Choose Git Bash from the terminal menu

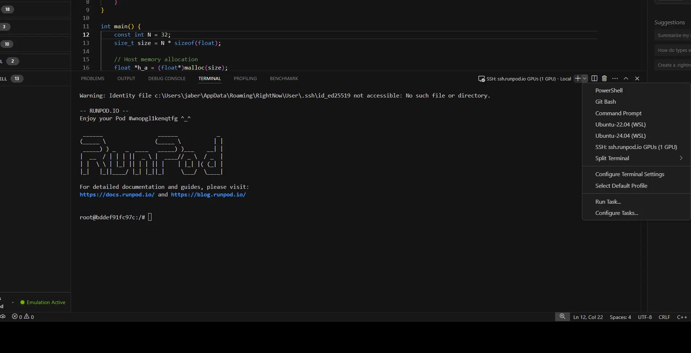(x=605, y=101)
